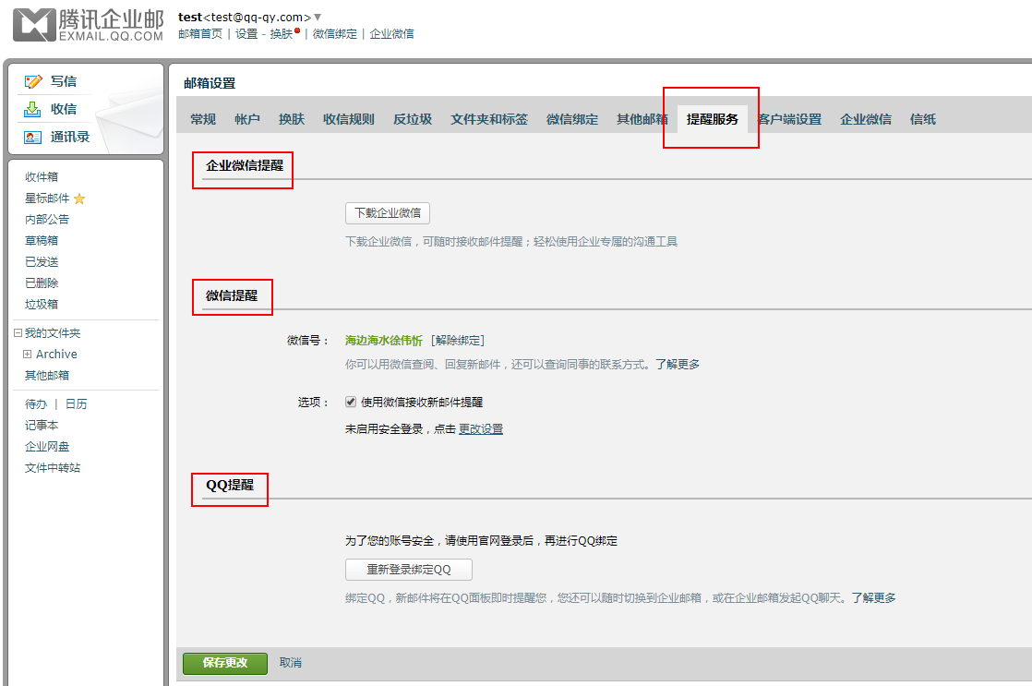
Task: Click 了解更多 in the QQ section
Action: tap(873, 597)
